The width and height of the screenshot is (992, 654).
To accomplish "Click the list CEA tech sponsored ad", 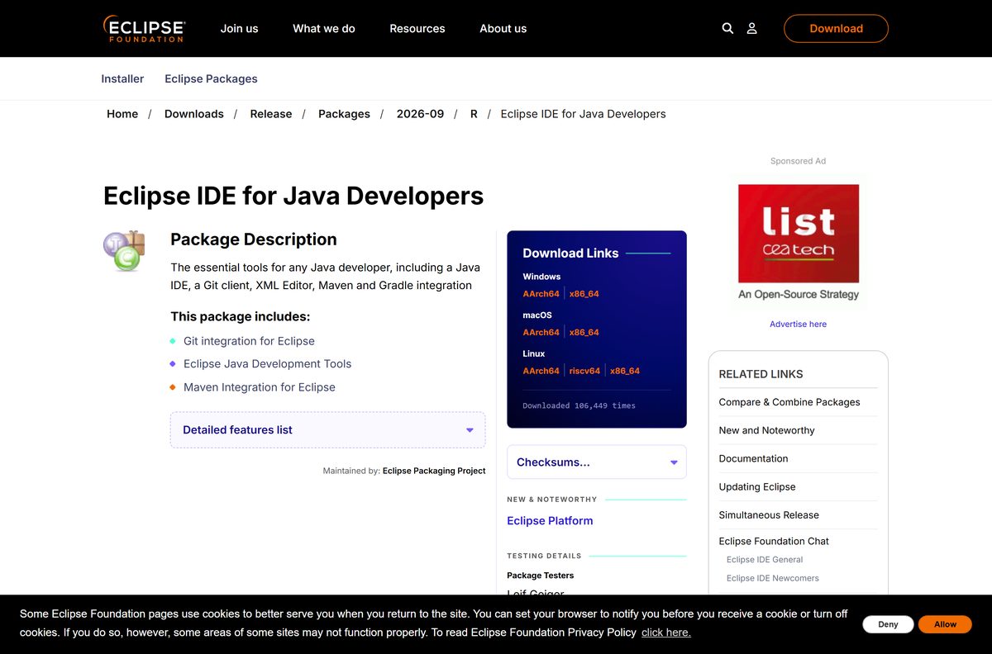I will [x=799, y=242].
